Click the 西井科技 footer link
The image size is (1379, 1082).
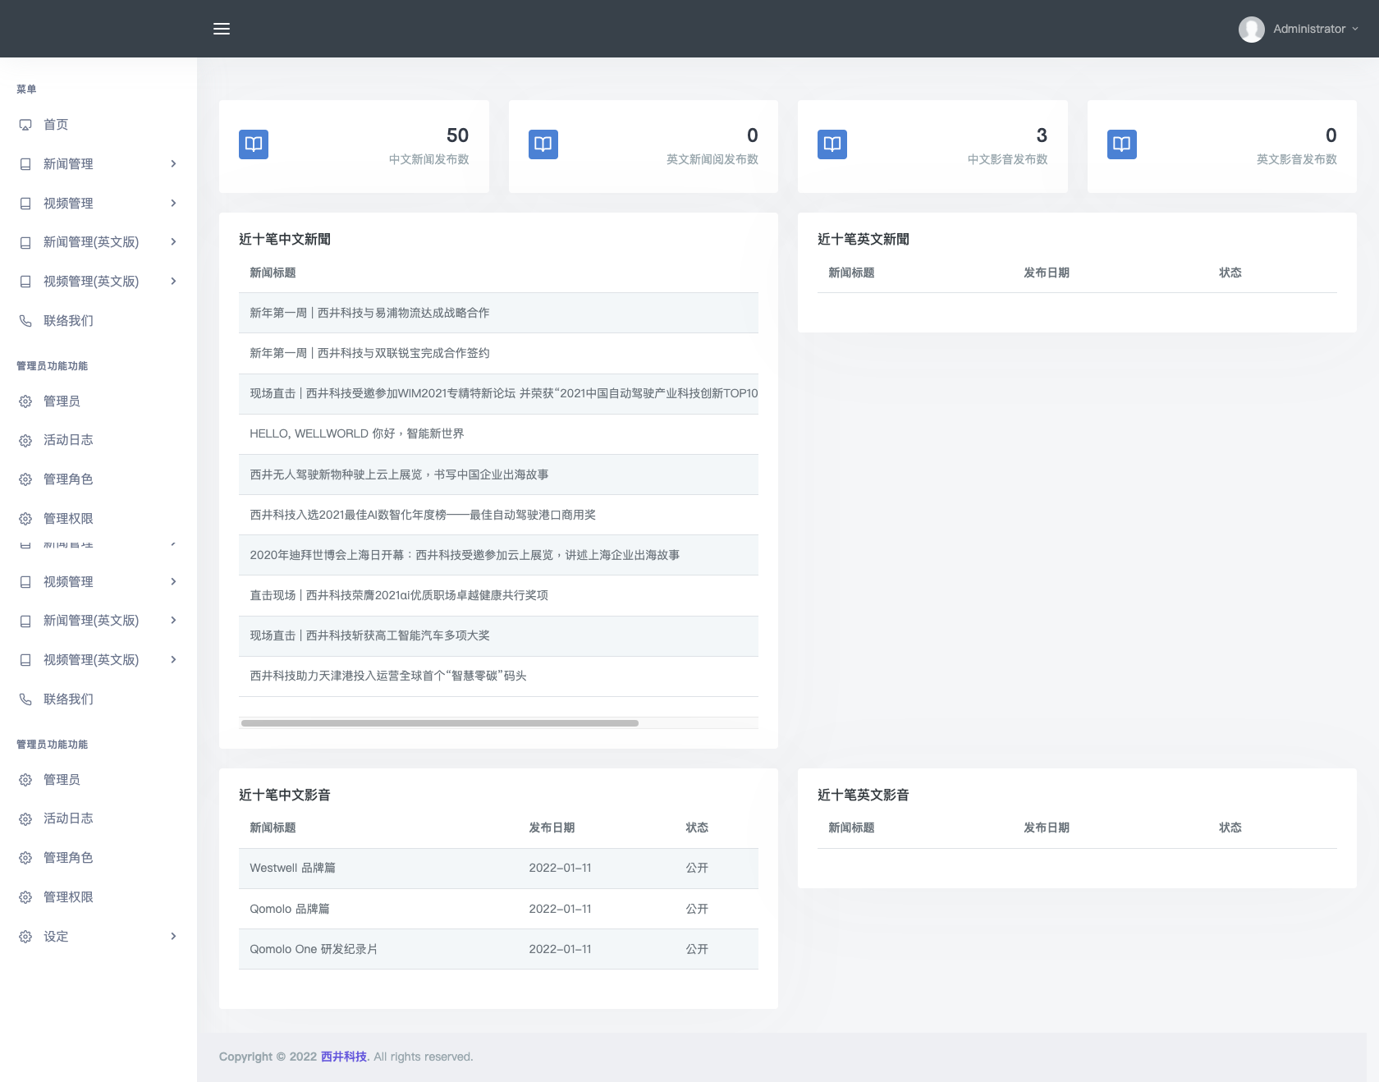(x=343, y=1057)
